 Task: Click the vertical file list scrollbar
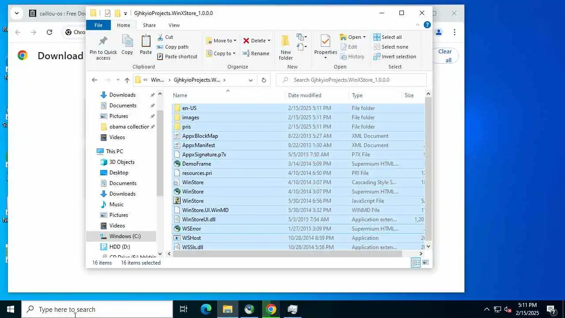pyautogui.click(x=428, y=168)
